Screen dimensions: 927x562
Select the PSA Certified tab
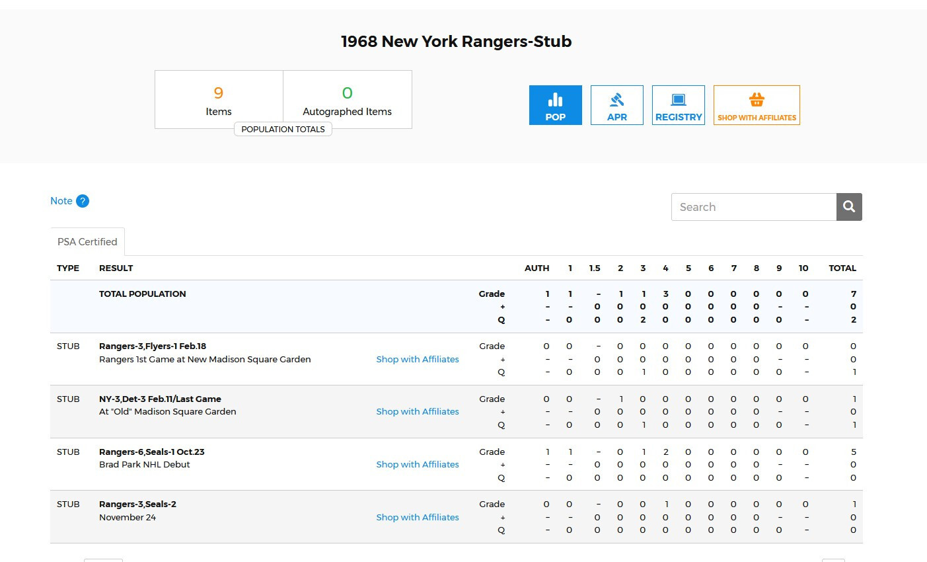[x=87, y=242]
